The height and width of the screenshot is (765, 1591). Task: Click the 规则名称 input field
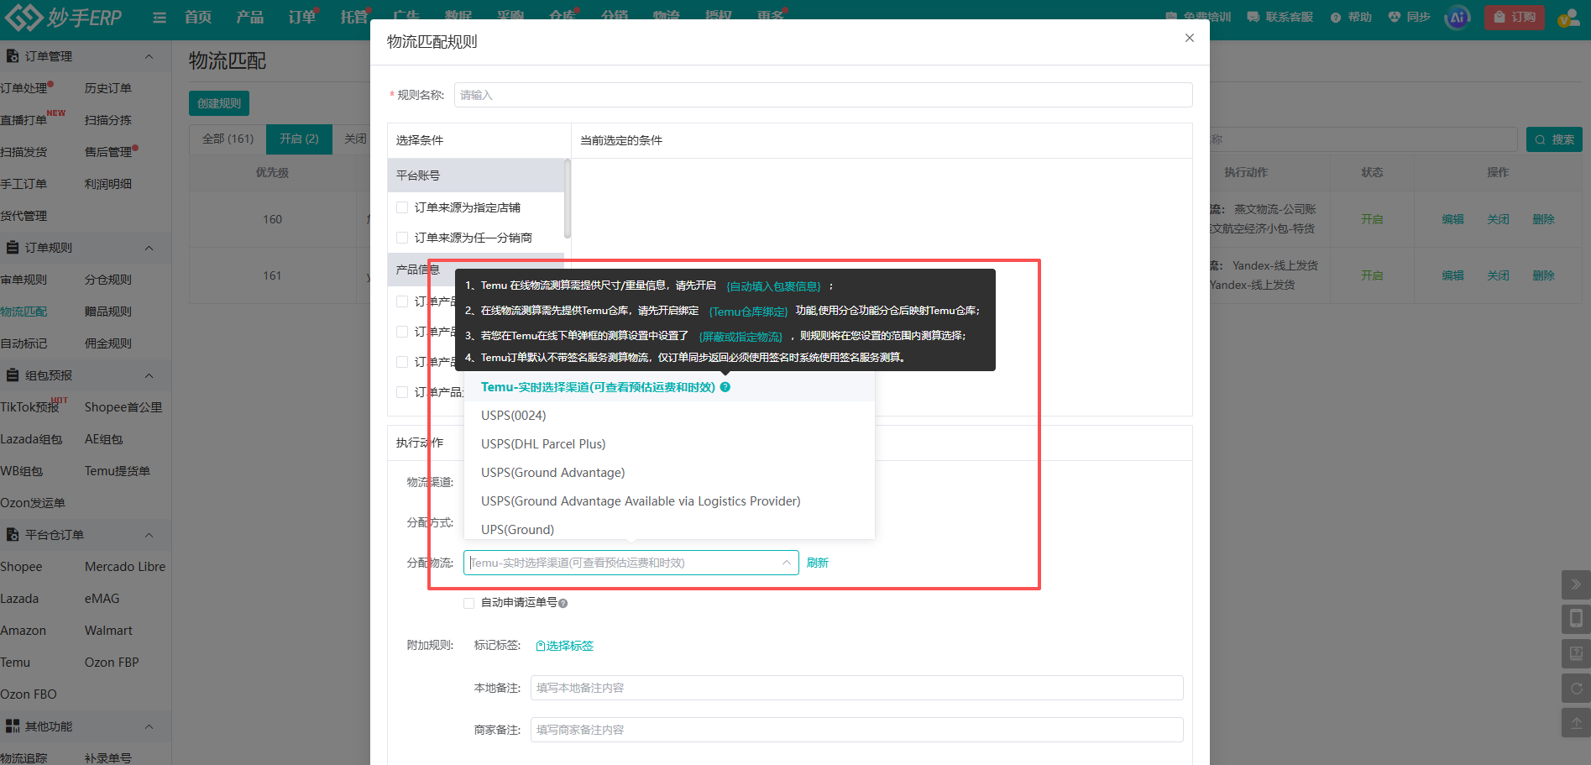(x=823, y=95)
